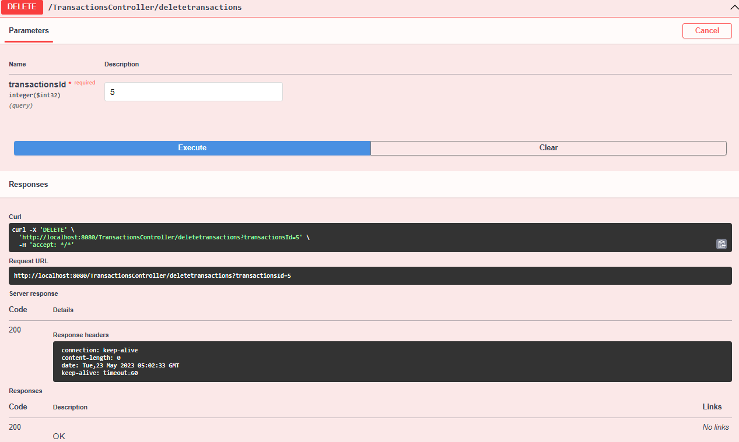Click the Response headers block

[x=233, y=361]
